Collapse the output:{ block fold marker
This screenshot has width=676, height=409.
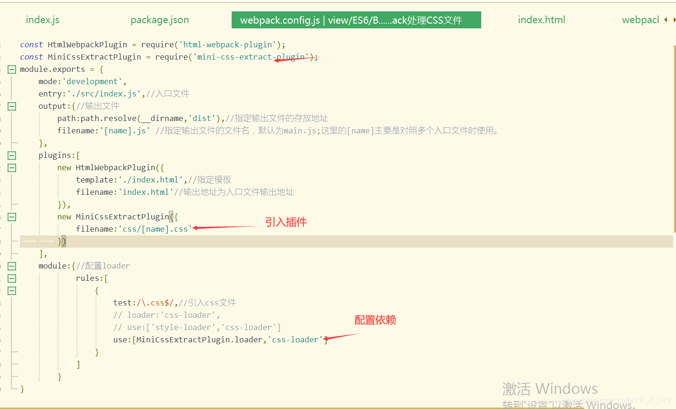pos(12,106)
